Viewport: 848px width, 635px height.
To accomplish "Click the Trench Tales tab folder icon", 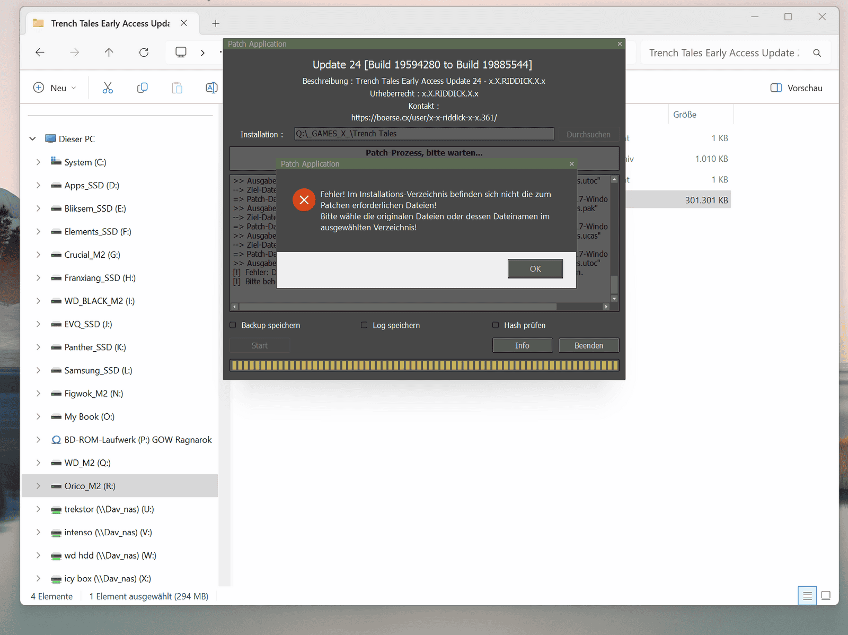I will point(38,23).
